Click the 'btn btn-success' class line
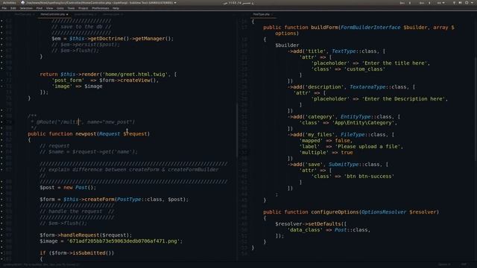This screenshot has width=477, height=268. [x=353, y=176]
